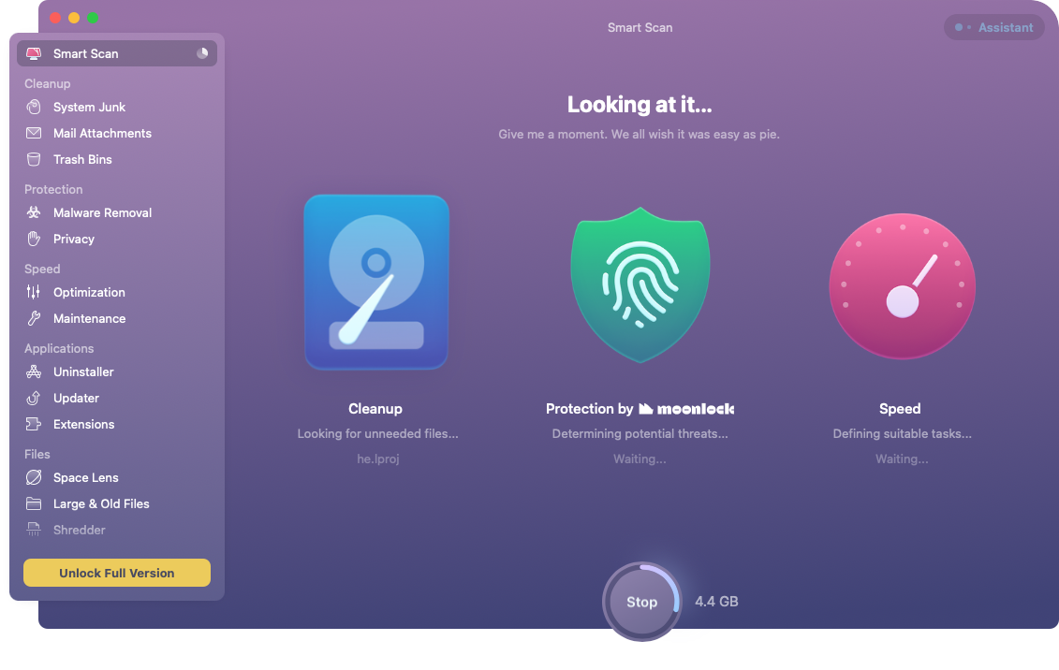
Task: Click the Privacy hand icon
Action: tap(34, 239)
